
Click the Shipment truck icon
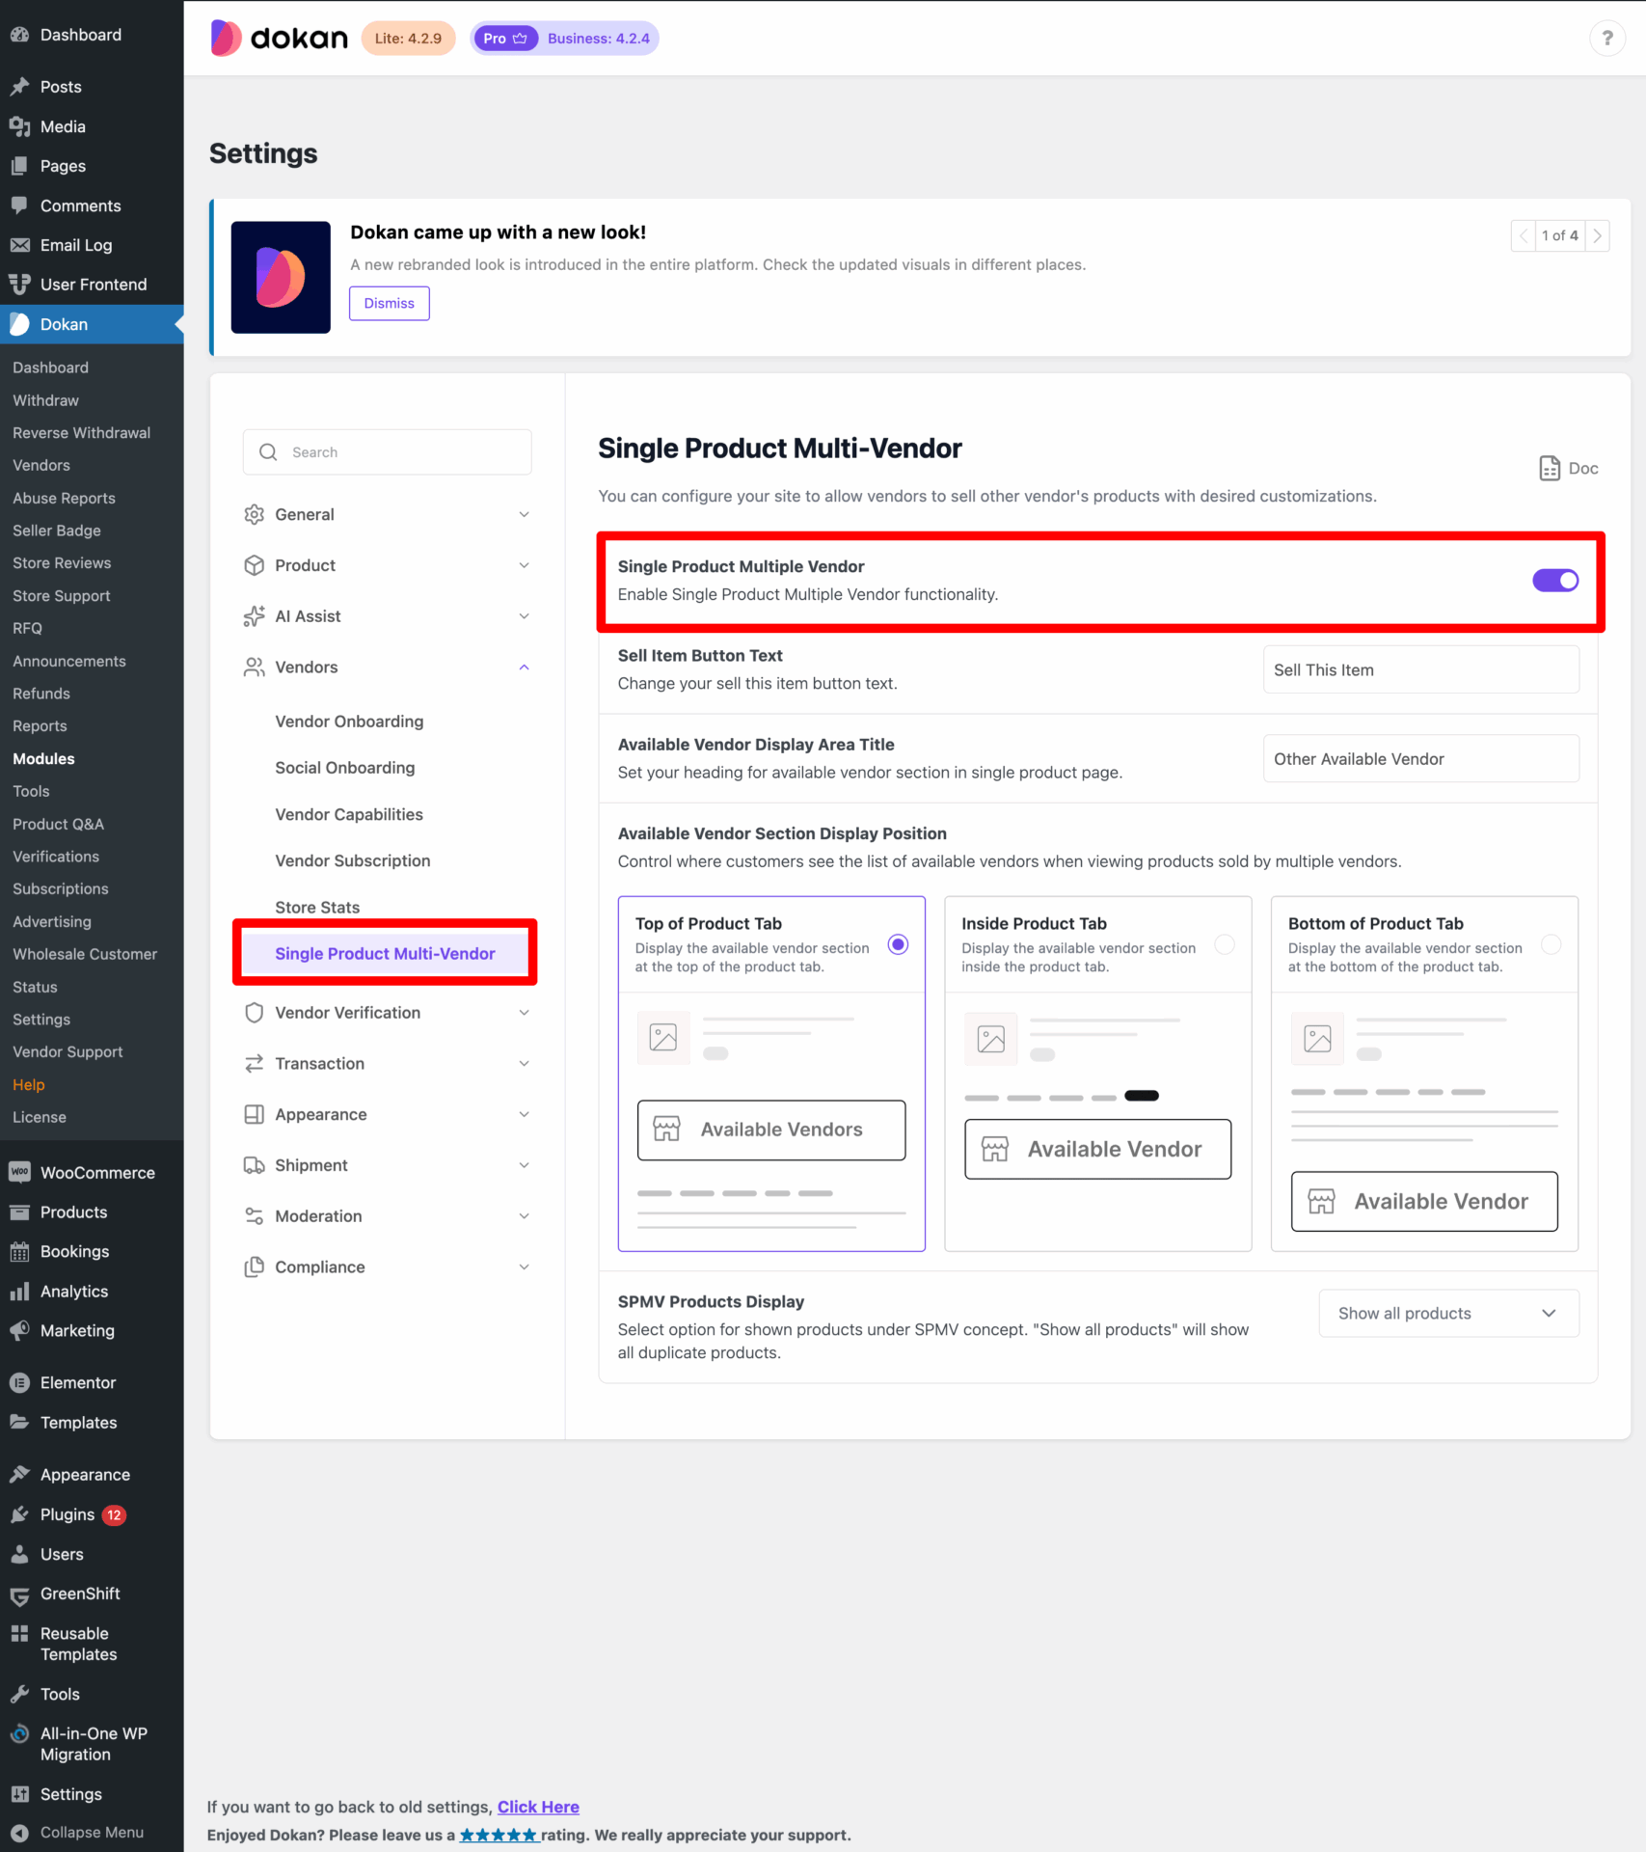tap(253, 1165)
